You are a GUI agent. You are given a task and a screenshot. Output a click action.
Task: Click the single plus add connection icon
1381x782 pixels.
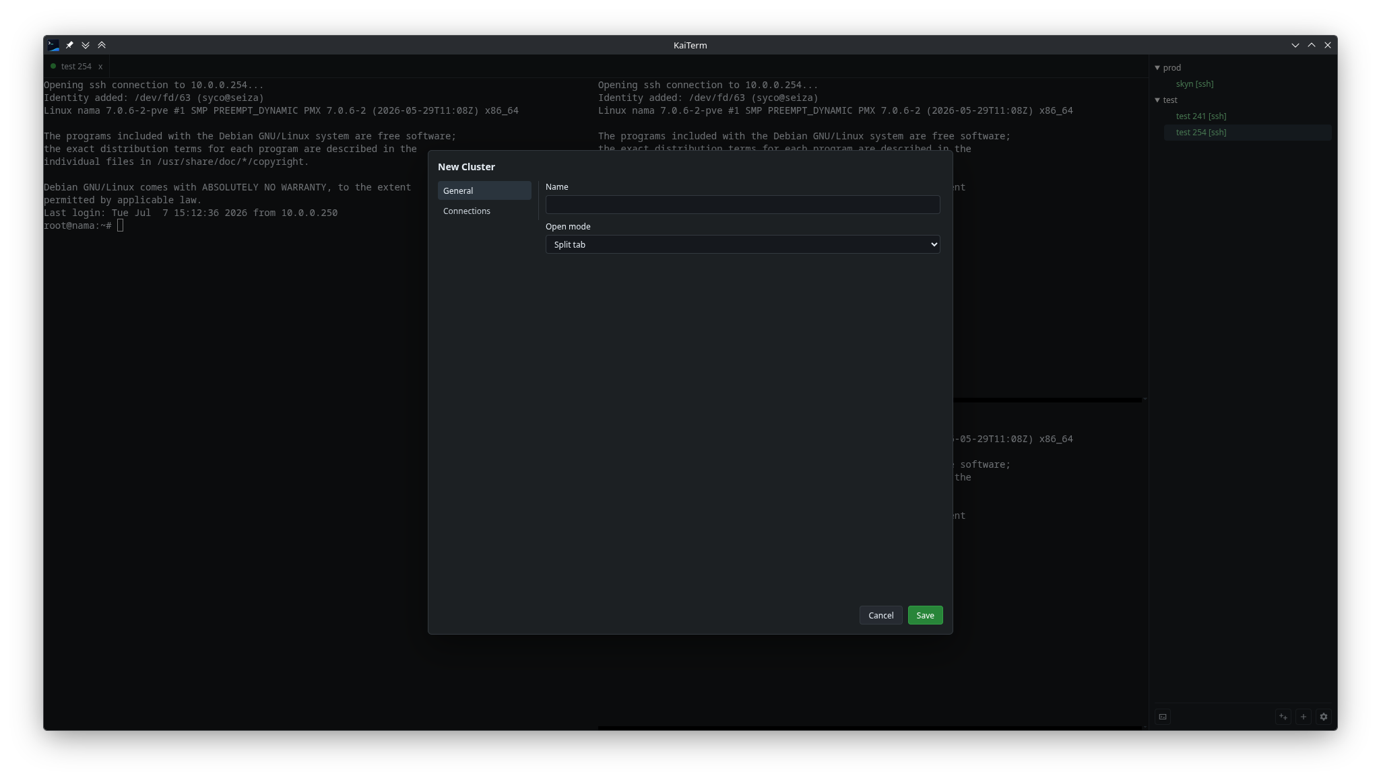click(x=1304, y=717)
